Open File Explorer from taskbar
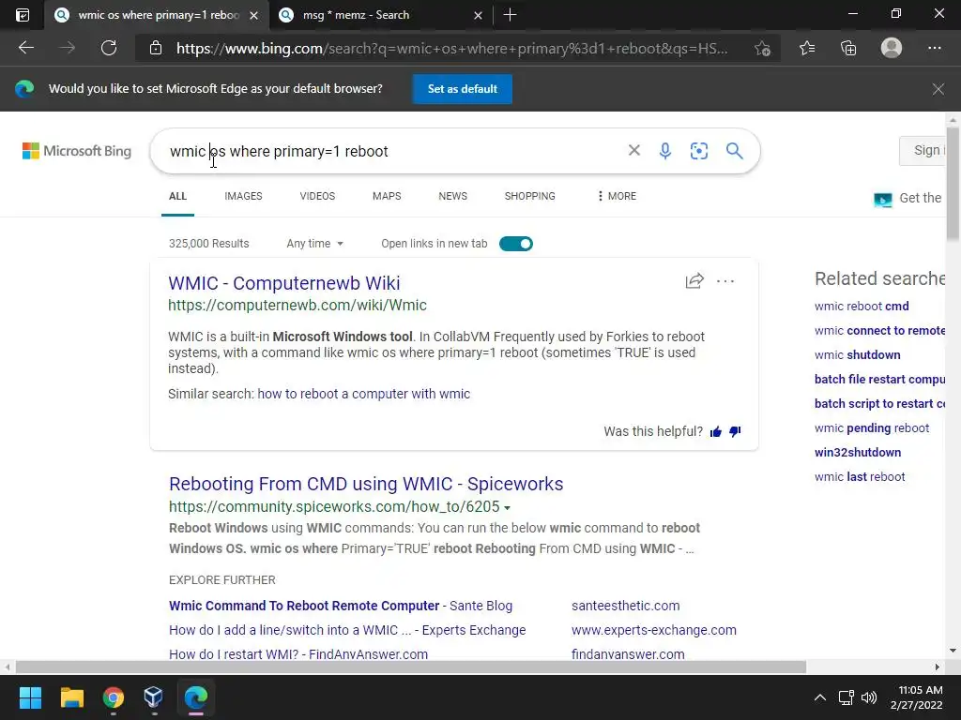Viewport: 961px width, 720px height. tap(71, 697)
